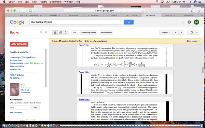Switch to the Mathematics 5 tab
205x128 pixels.
click(x=36, y=15)
